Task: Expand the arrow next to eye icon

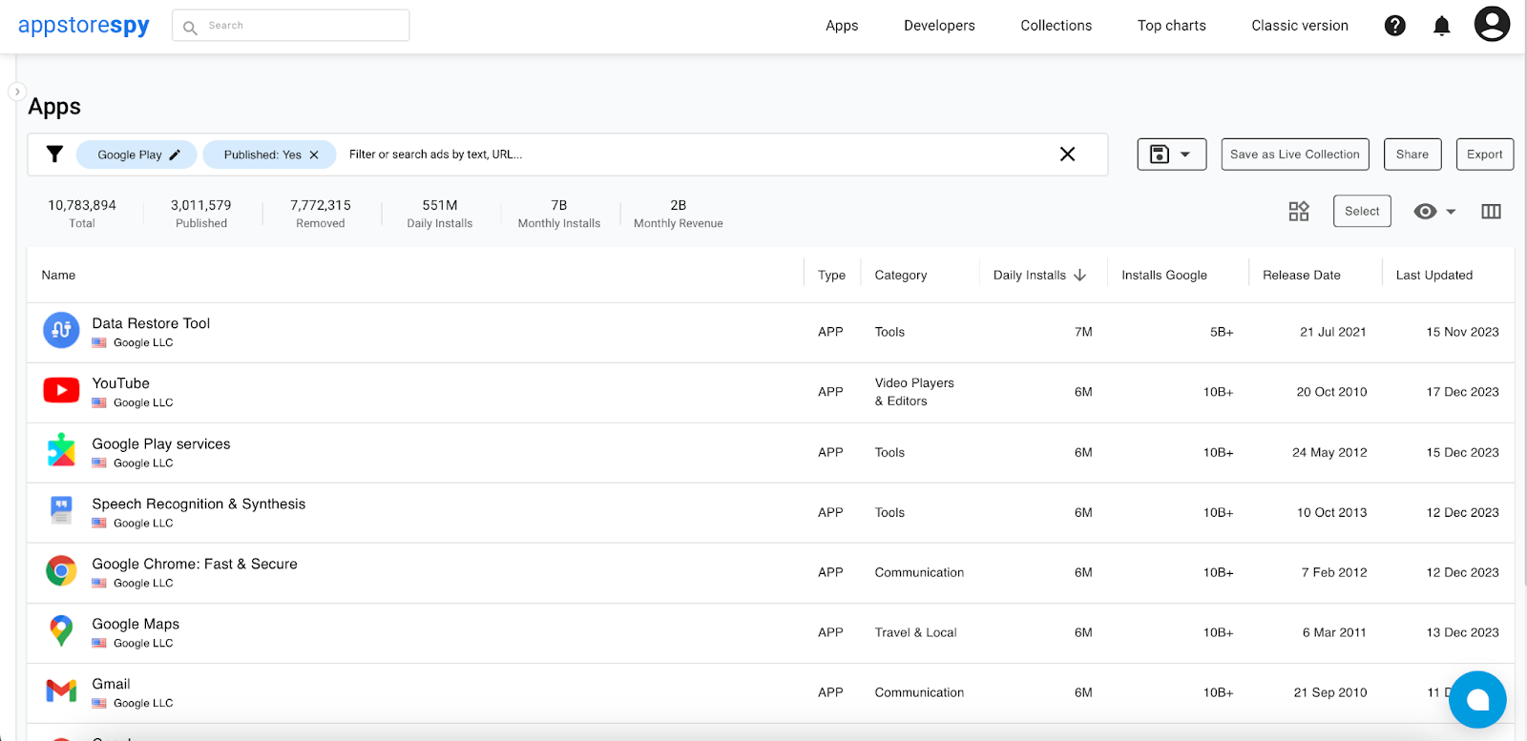Action: [x=1451, y=212]
